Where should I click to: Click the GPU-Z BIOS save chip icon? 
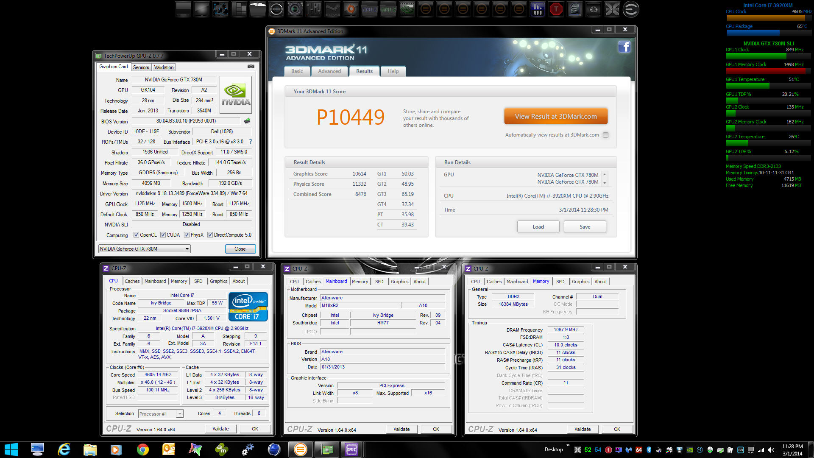pos(247,121)
